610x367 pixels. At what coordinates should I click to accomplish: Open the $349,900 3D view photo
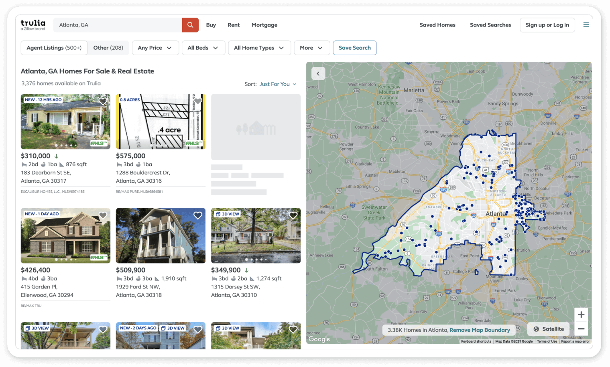256,236
